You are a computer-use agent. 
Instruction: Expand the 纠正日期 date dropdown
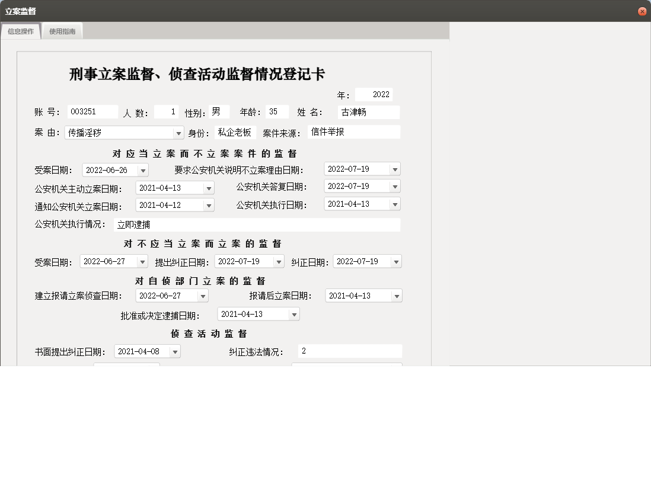396,262
